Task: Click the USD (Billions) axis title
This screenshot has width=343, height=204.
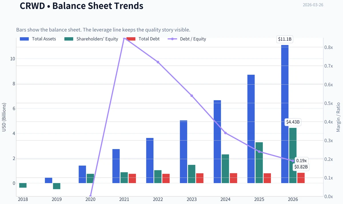Action: 4,117
